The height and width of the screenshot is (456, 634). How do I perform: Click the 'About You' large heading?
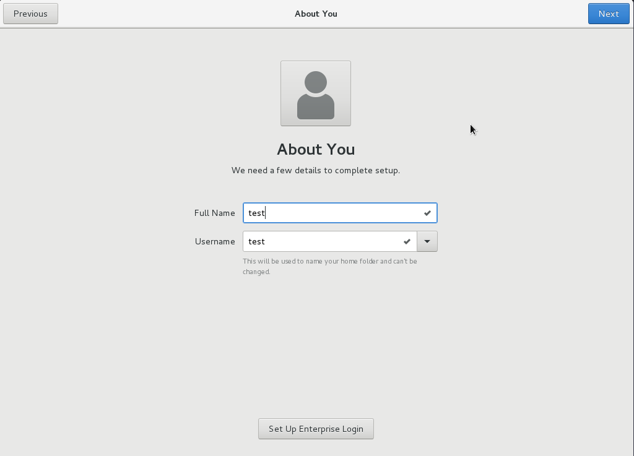pos(316,150)
